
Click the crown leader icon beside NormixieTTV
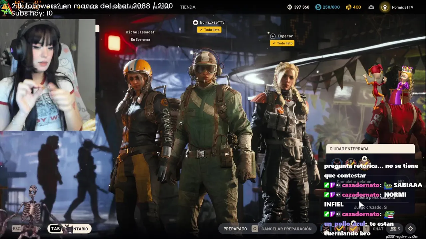(x=195, y=22)
